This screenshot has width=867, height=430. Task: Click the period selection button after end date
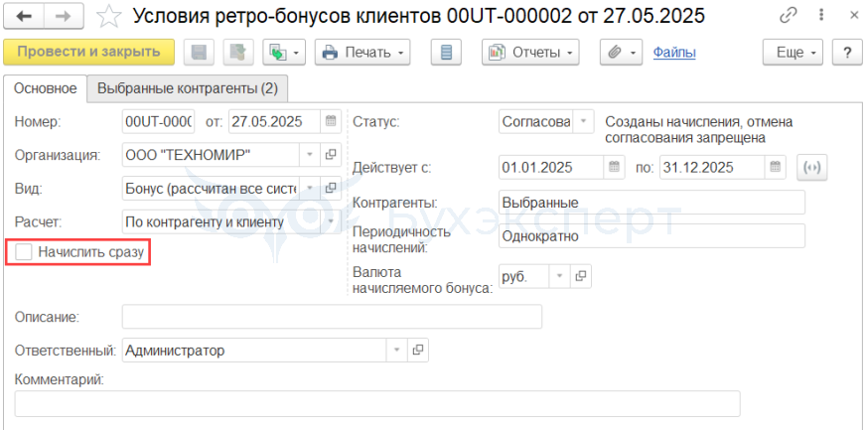[x=813, y=167]
